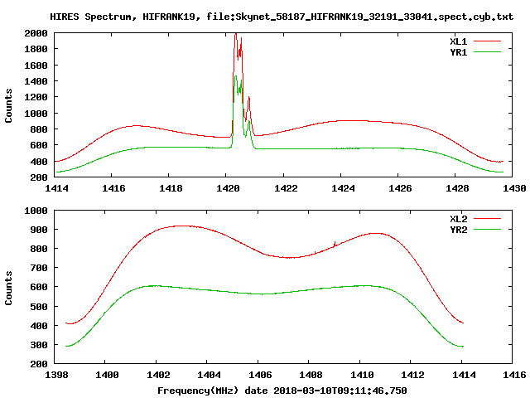Click the red XL1 spectral peak top near 1420 MHz
The width and height of the screenshot is (530, 398).
tap(236, 35)
